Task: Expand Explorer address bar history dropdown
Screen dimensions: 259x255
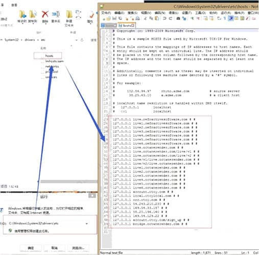Action: pyautogui.click(x=77, y=40)
